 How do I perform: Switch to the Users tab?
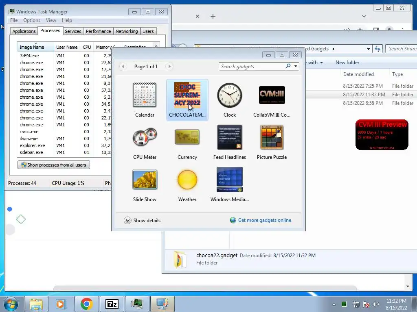coord(148,31)
